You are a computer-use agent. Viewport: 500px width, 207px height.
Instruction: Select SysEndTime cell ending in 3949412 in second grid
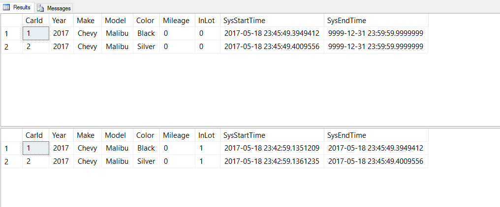[375, 148]
